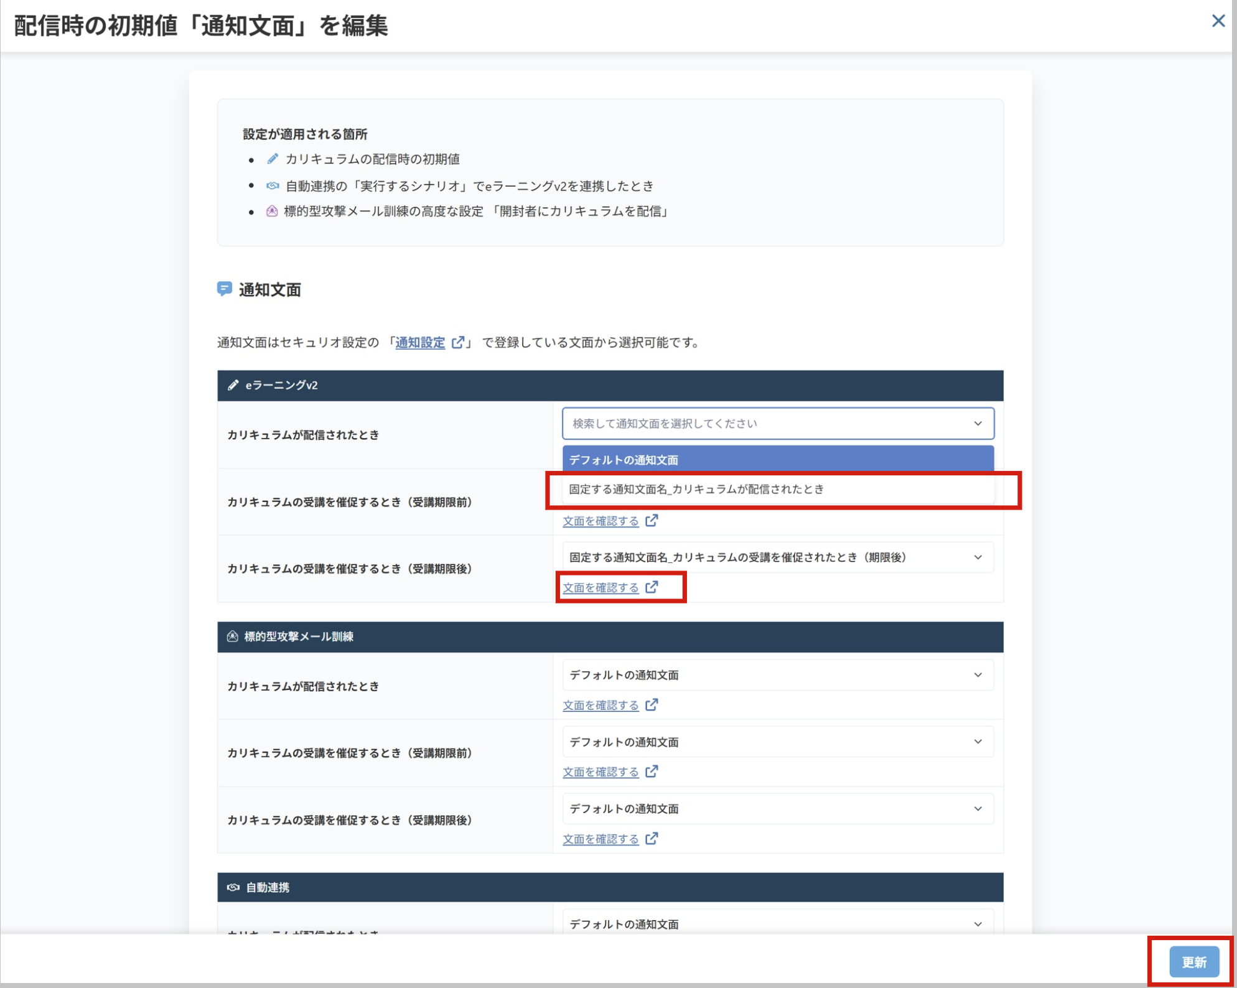Click mail icon in 標的型攻撃メール訓練 header
The width and height of the screenshot is (1237, 988).
tap(233, 636)
